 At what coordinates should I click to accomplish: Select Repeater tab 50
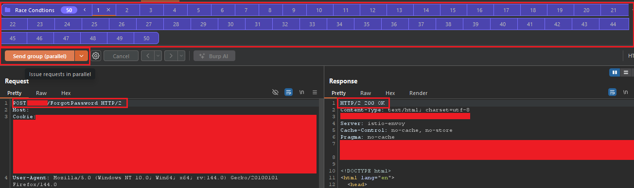point(146,38)
